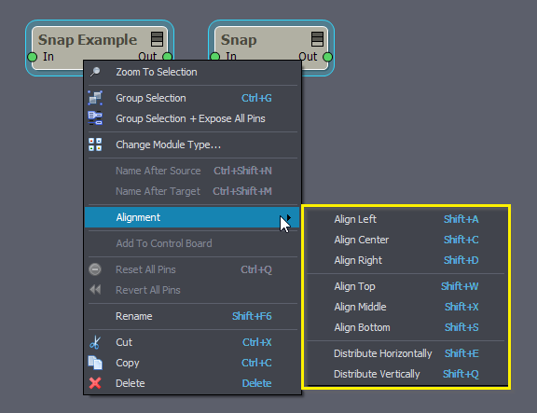Click the red X Delete icon
Screen dimensions: 537x413
pyautogui.click(x=95, y=383)
